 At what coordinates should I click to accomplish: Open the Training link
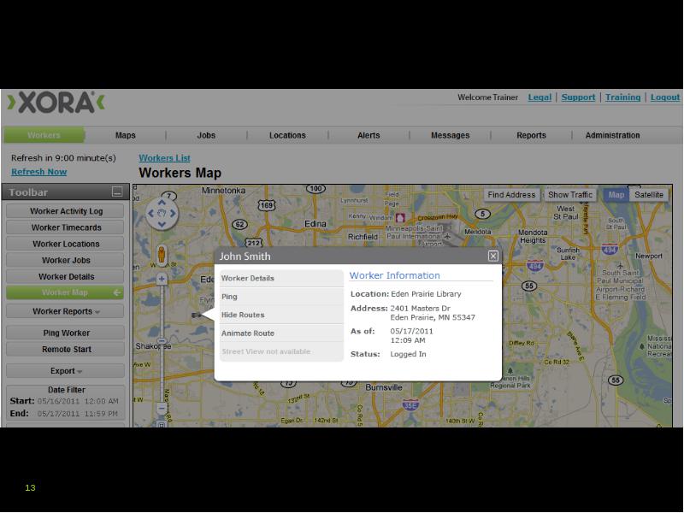click(x=622, y=97)
